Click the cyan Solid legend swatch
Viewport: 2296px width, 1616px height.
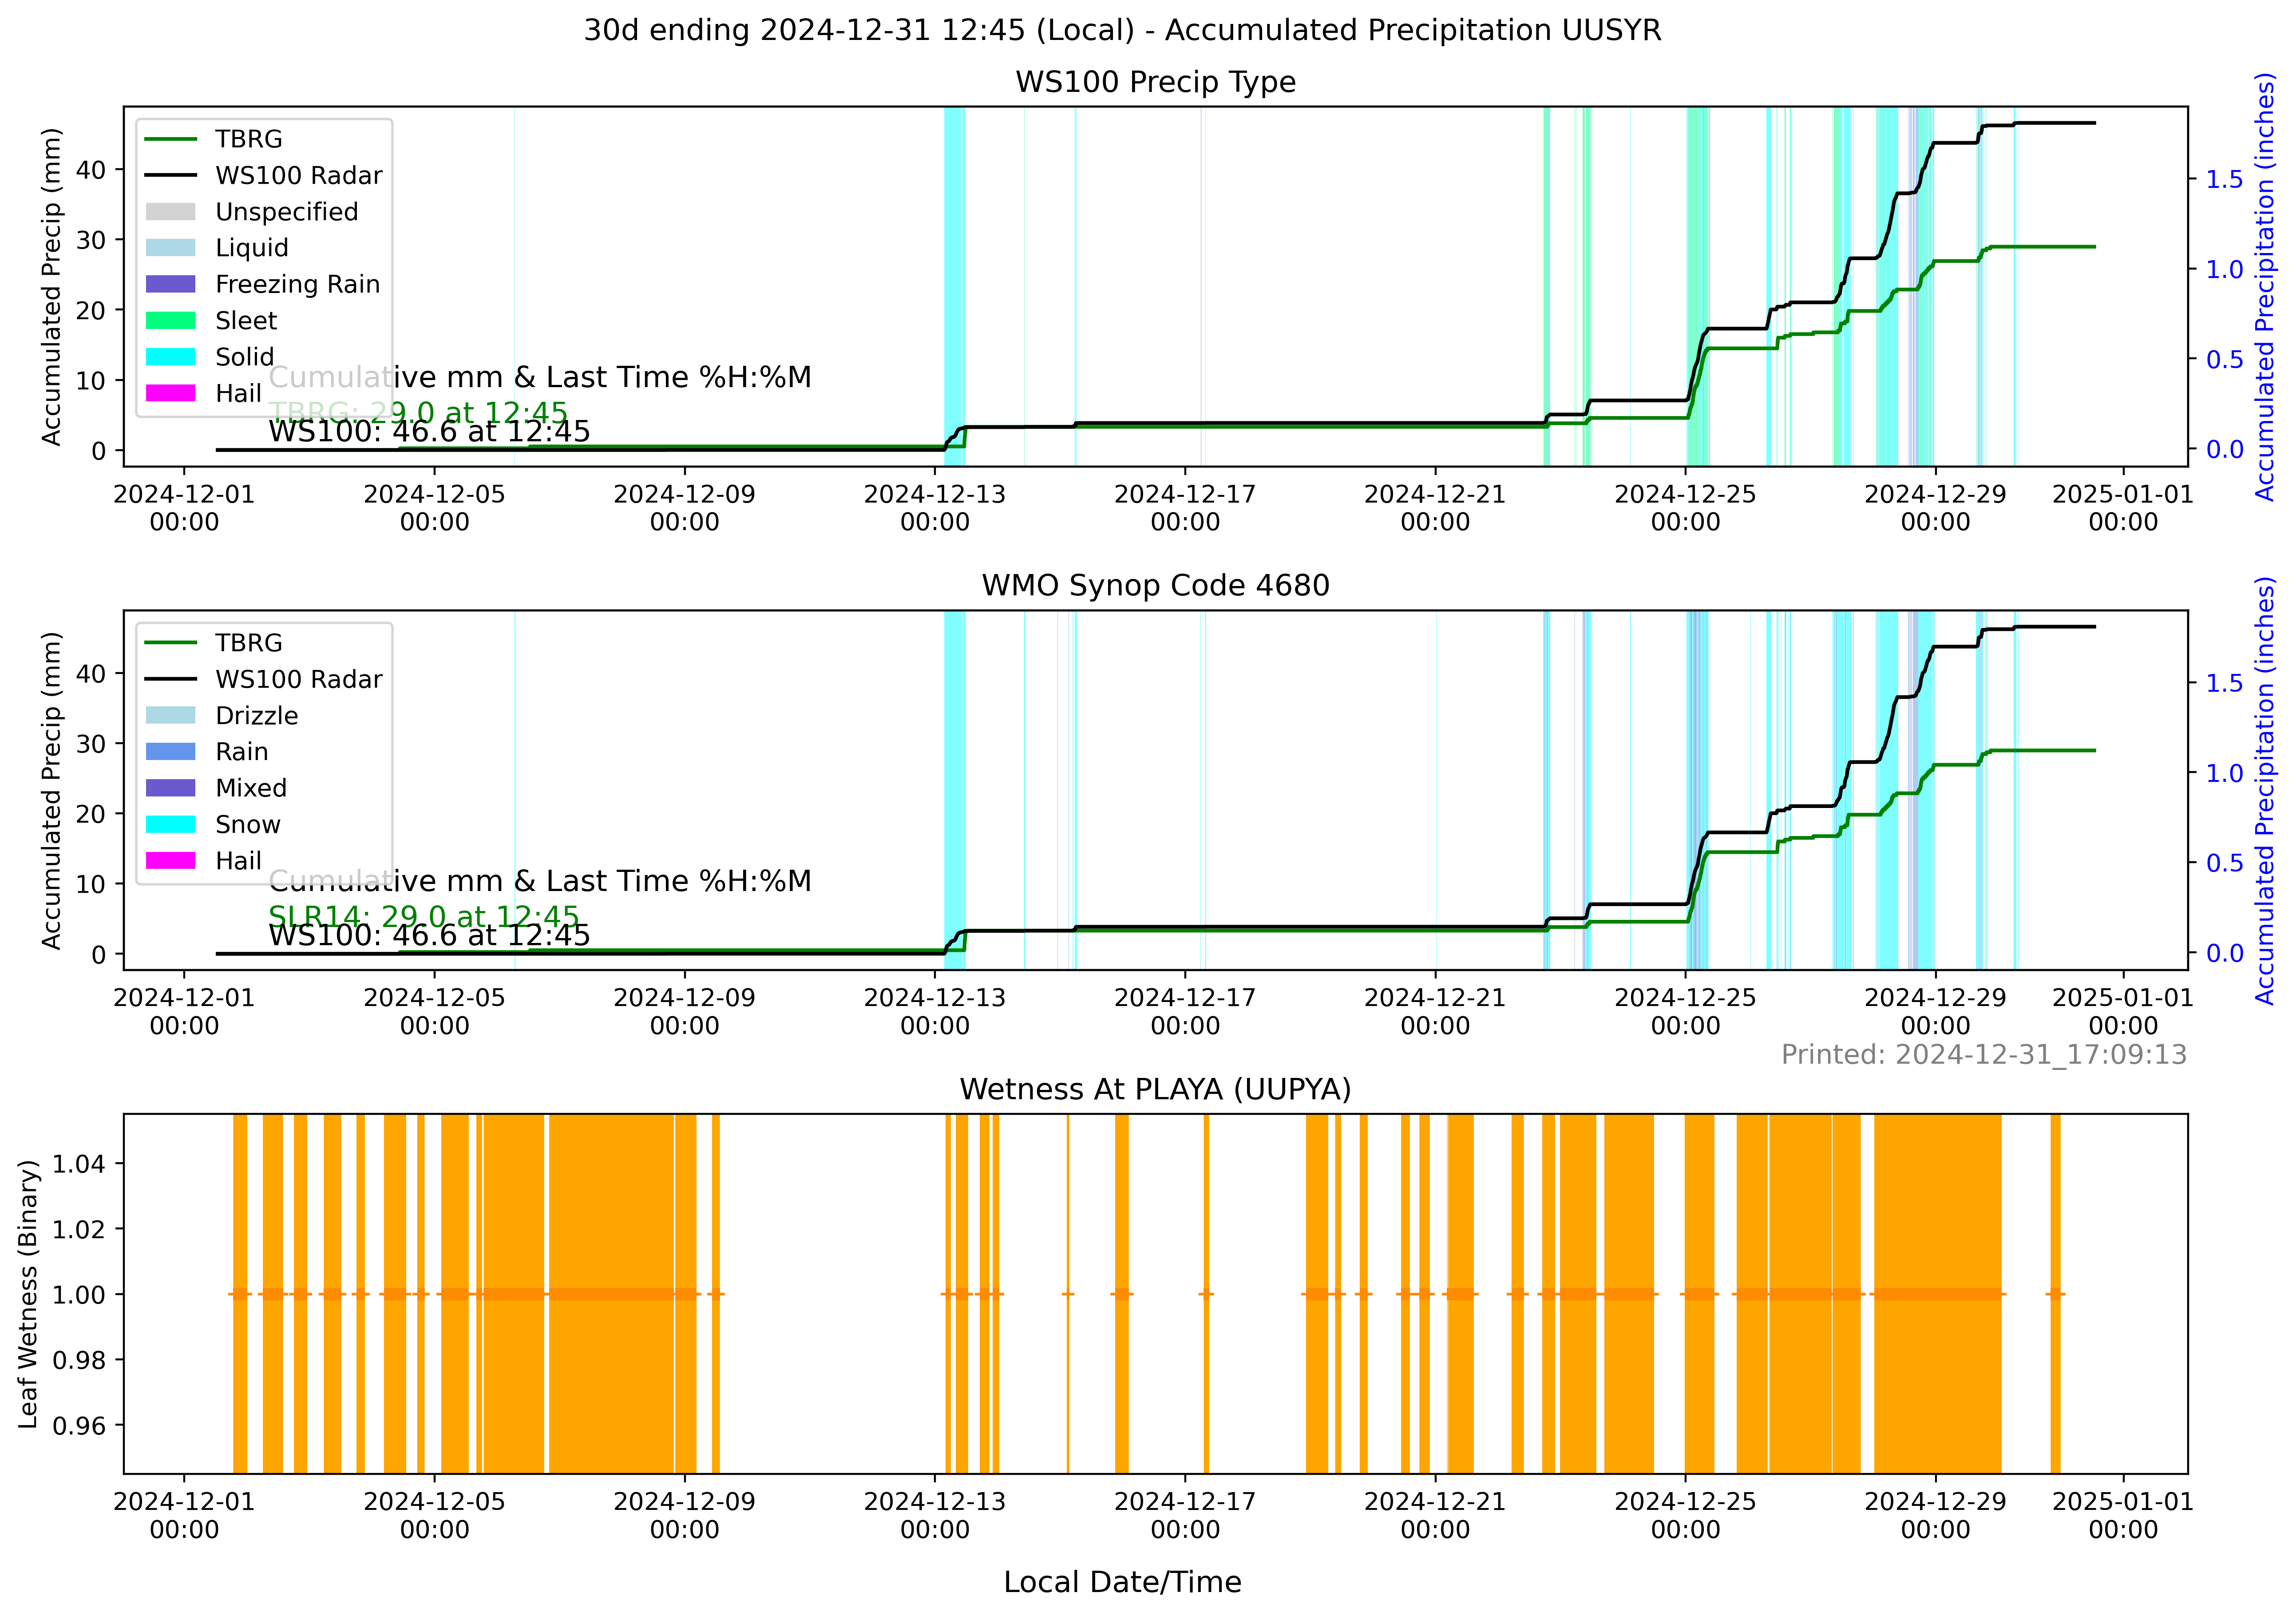tap(170, 357)
